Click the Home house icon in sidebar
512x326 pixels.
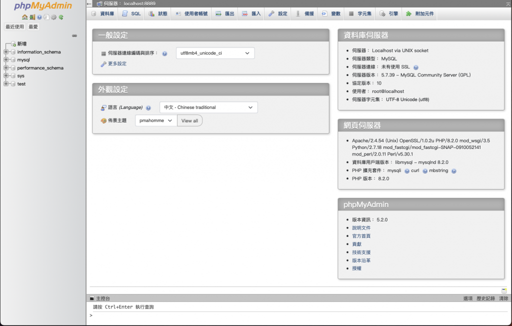coord(25,17)
